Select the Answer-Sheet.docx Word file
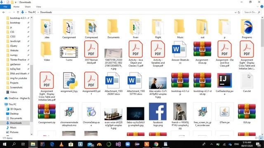Screen dimensions: 264x148 point(180,52)
